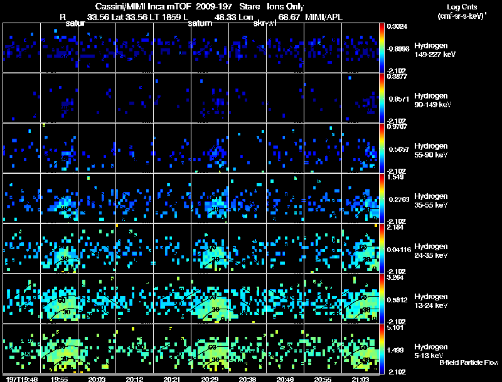Screen dimensions: 502x382
Task: Click the colorbar midpoint value -0.8998
Action: pos(398,49)
